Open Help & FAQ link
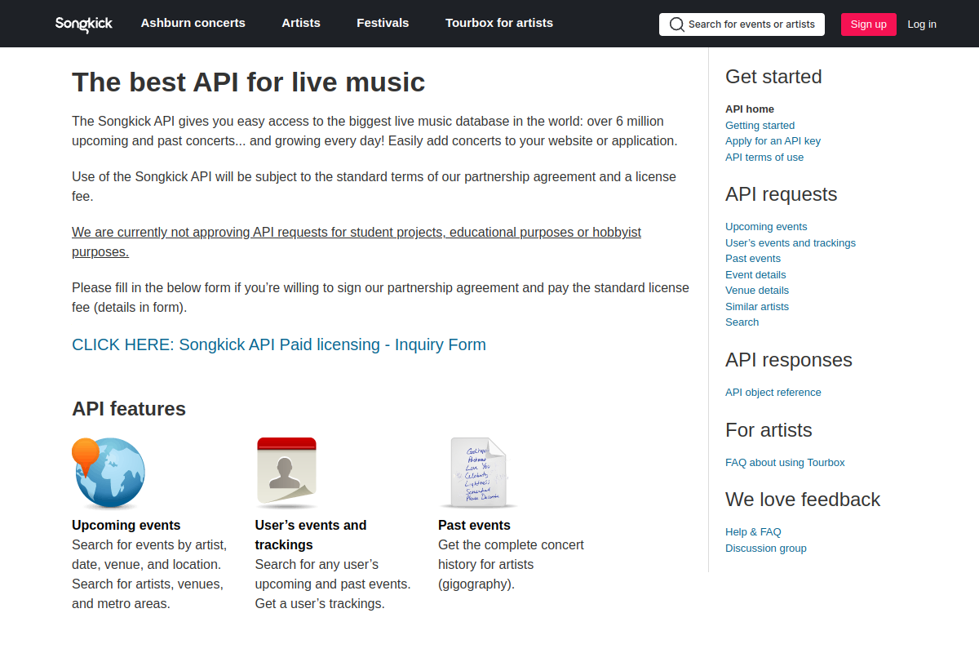The width and height of the screenshot is (979, 653). pyautogui.click(x=753, y=532)
